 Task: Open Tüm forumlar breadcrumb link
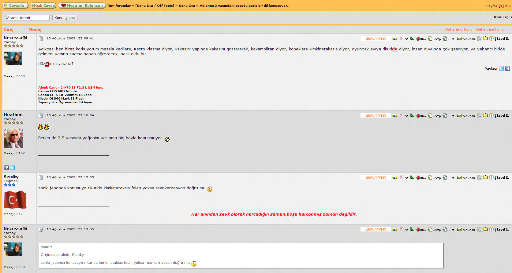point(119,5)
